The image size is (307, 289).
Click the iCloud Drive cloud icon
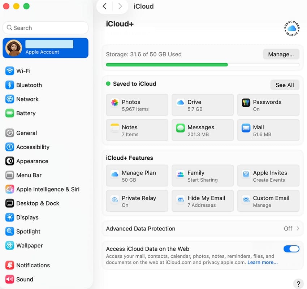pos(180,103)
